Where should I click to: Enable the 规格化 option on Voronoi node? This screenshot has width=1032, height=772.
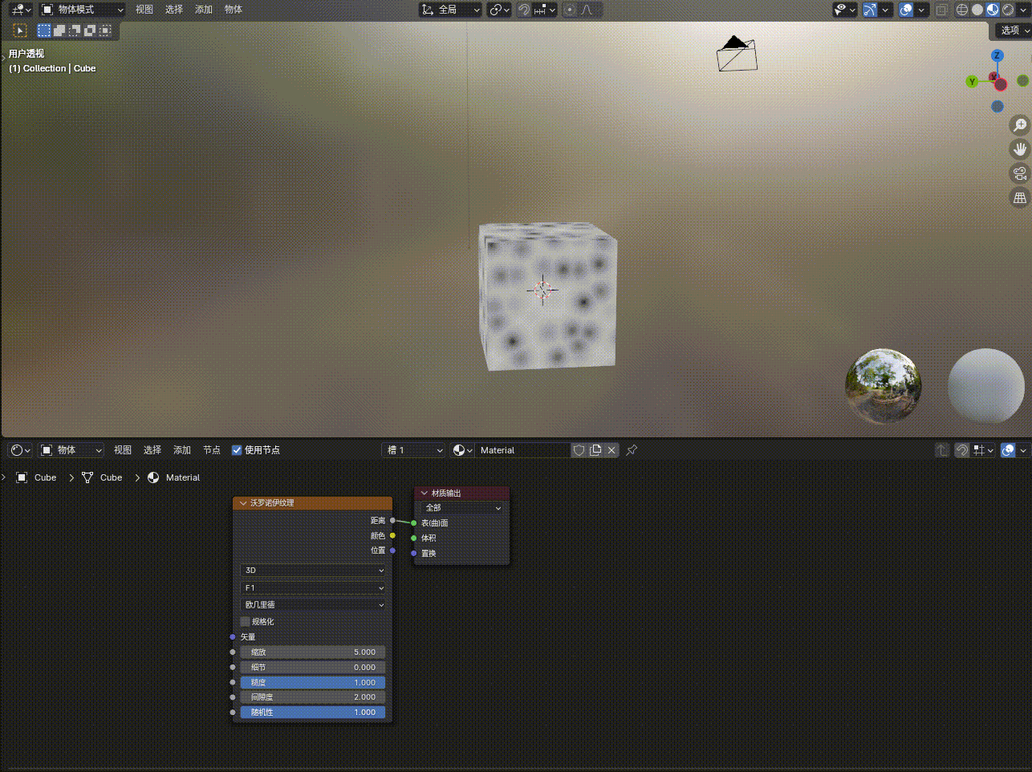[245, 621]
